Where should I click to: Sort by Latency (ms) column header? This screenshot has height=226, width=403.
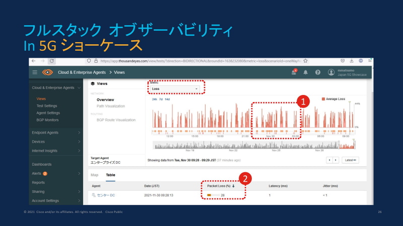[x=278, y=186]
